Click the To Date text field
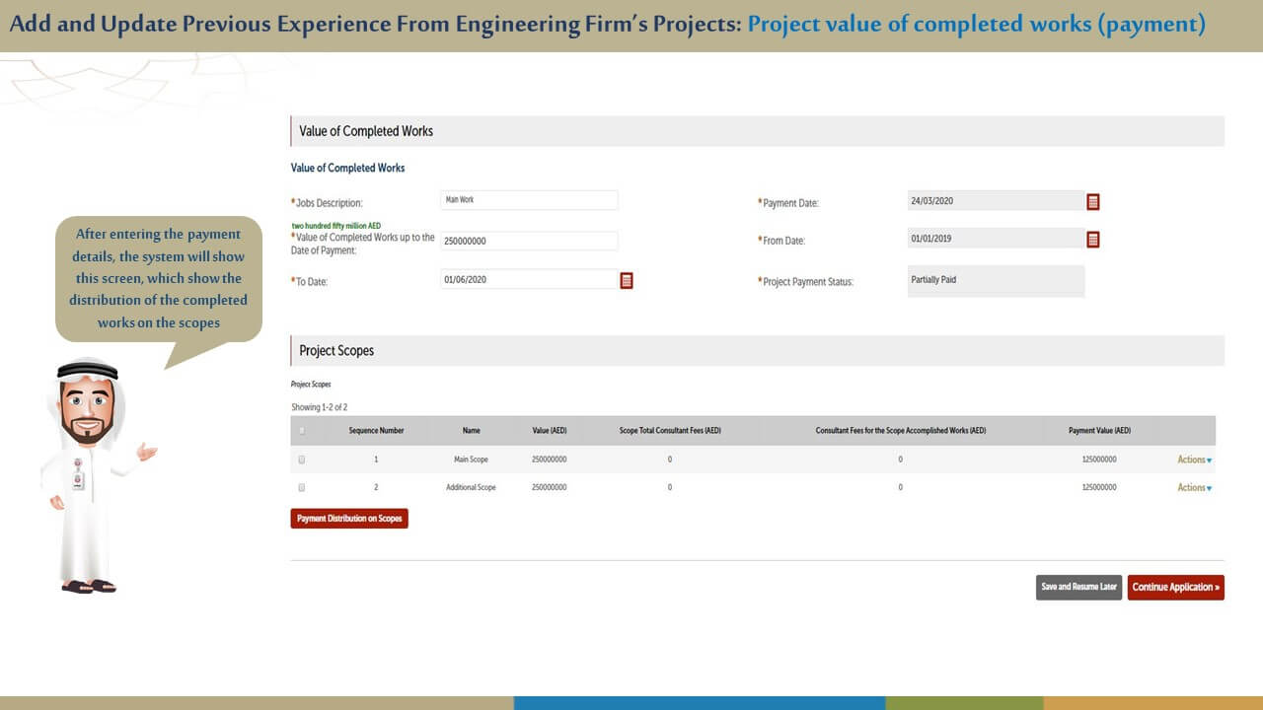Screen dimensions: 1263x710 coord(529,280)
